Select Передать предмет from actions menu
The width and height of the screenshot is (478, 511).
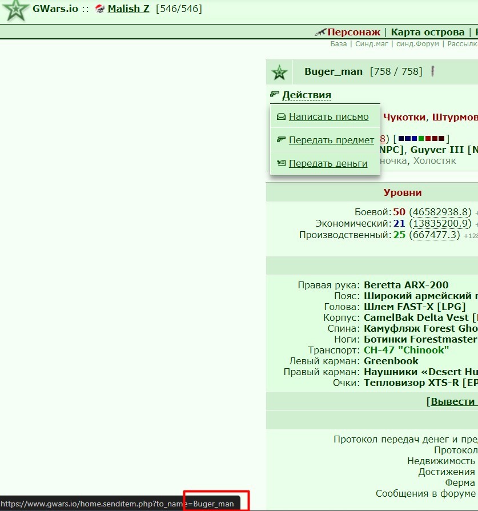331,140
